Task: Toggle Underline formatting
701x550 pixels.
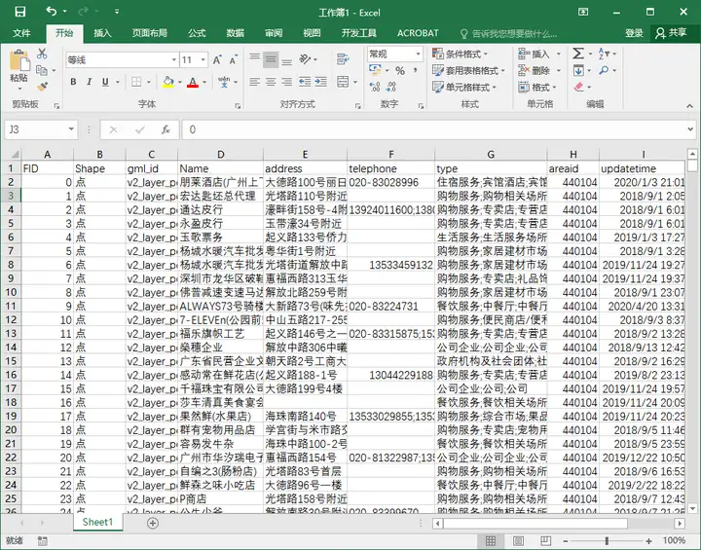Action: pos(105,82)
